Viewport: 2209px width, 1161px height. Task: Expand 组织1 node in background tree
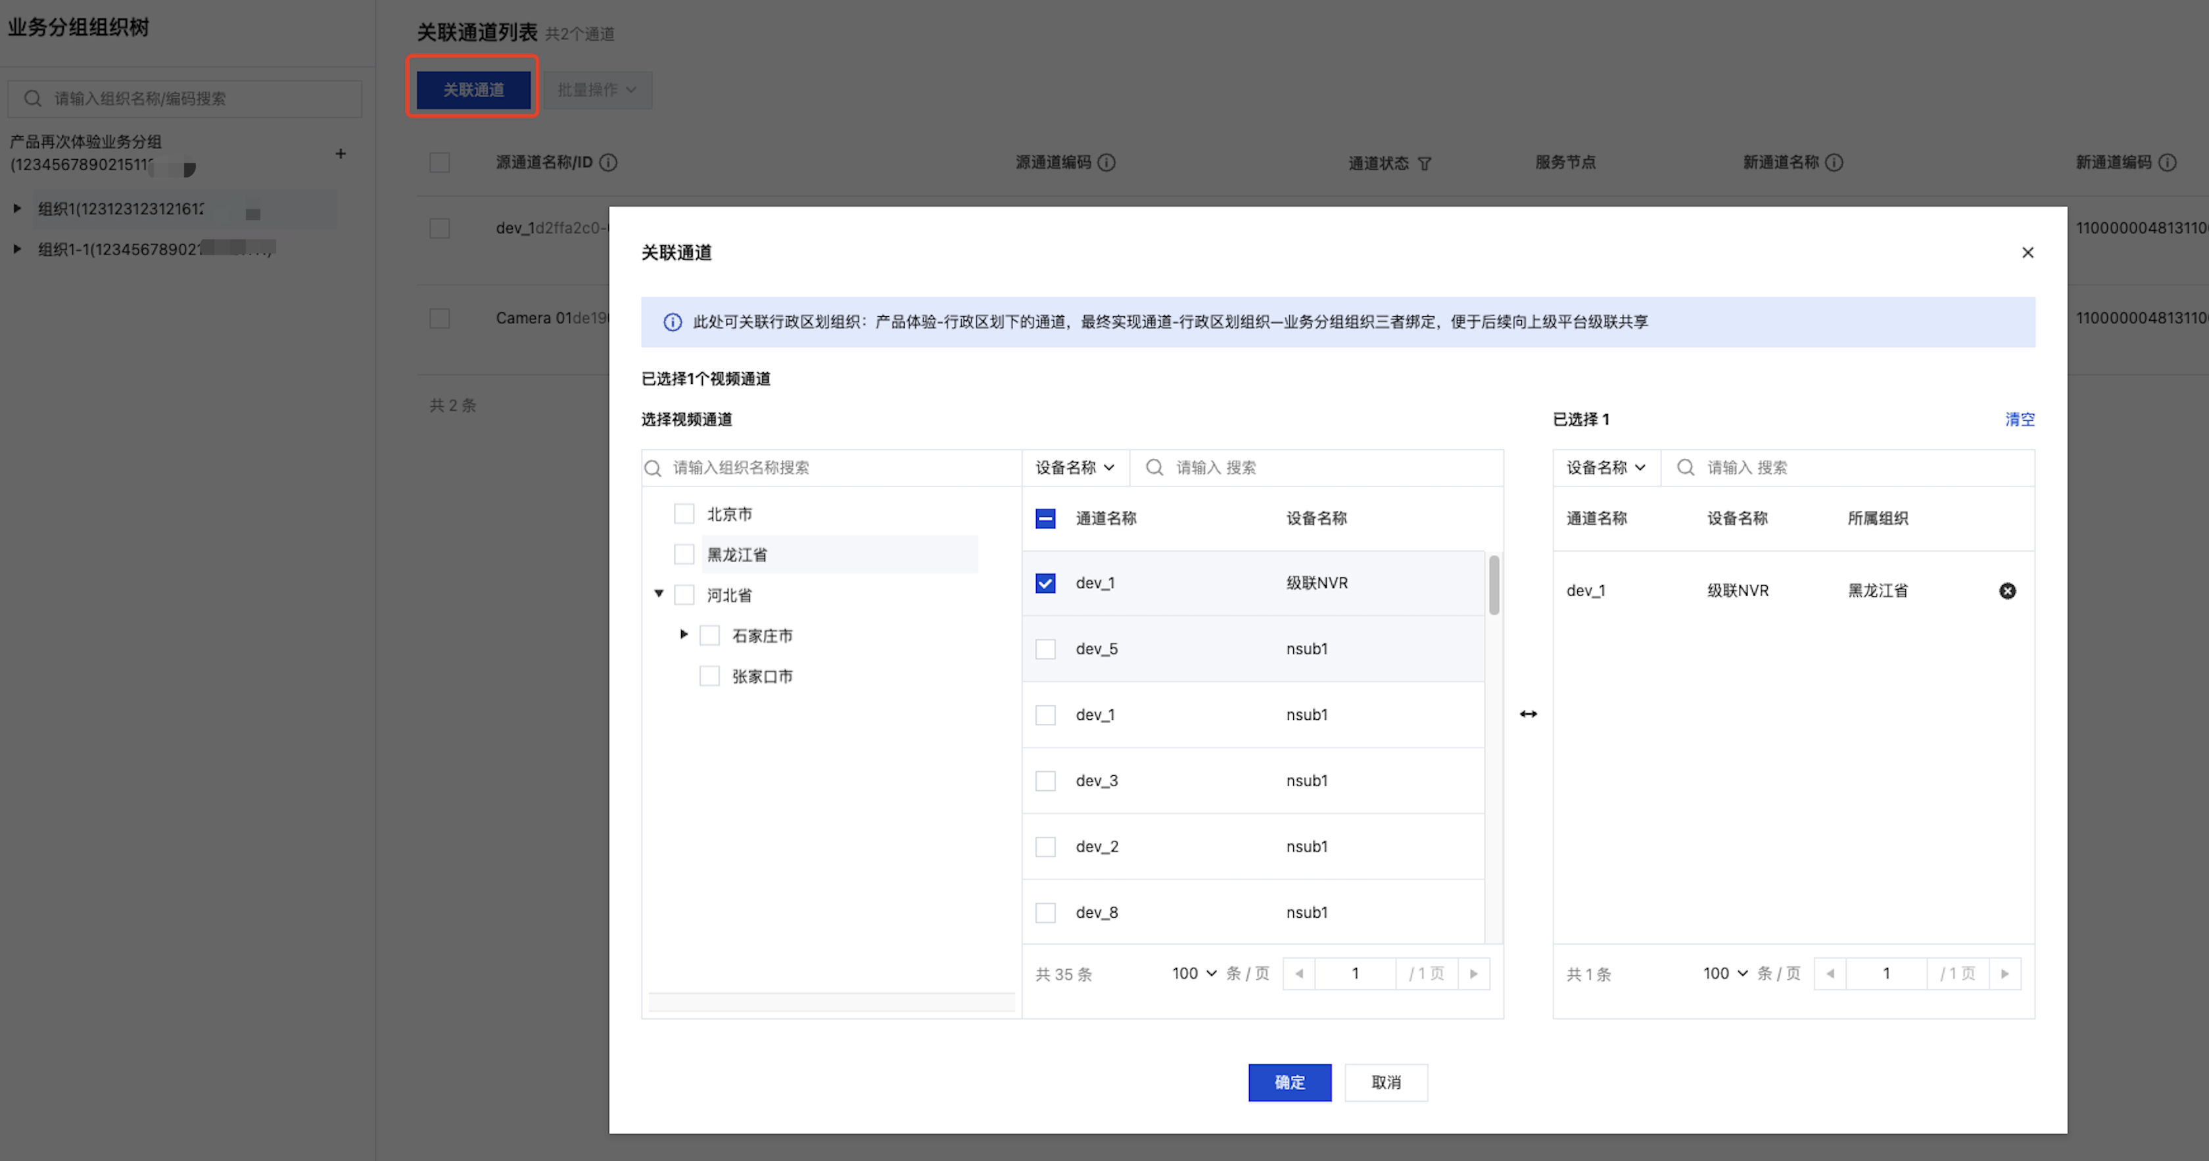click(x=16, y=208)
